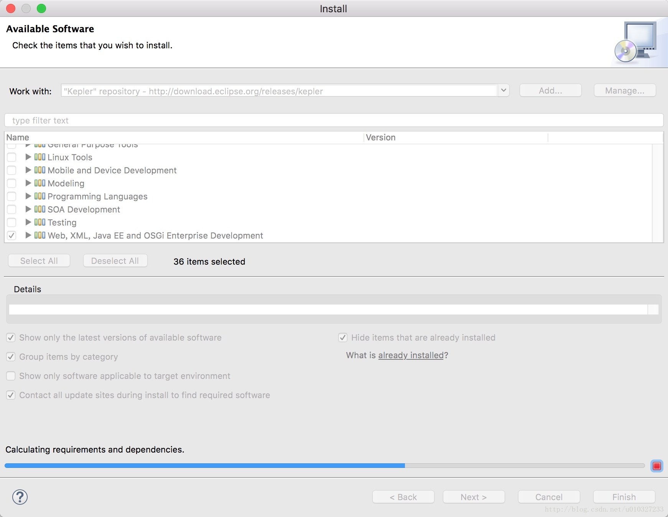The width and height of the screenshot is (668, 517).
Task: Toggle Show only the latest versions checkbox
Action: pos(11,338)
